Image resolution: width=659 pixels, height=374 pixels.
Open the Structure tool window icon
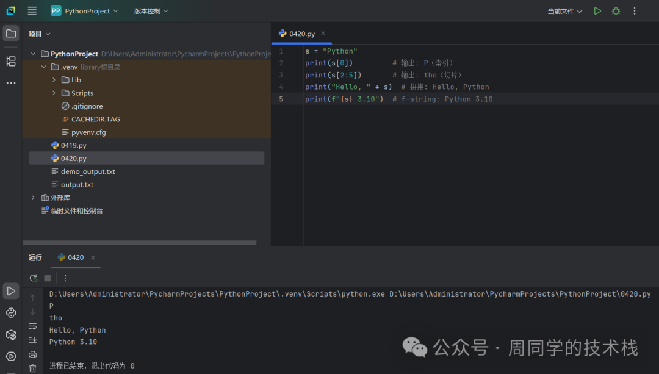click(x=11, y=61)
